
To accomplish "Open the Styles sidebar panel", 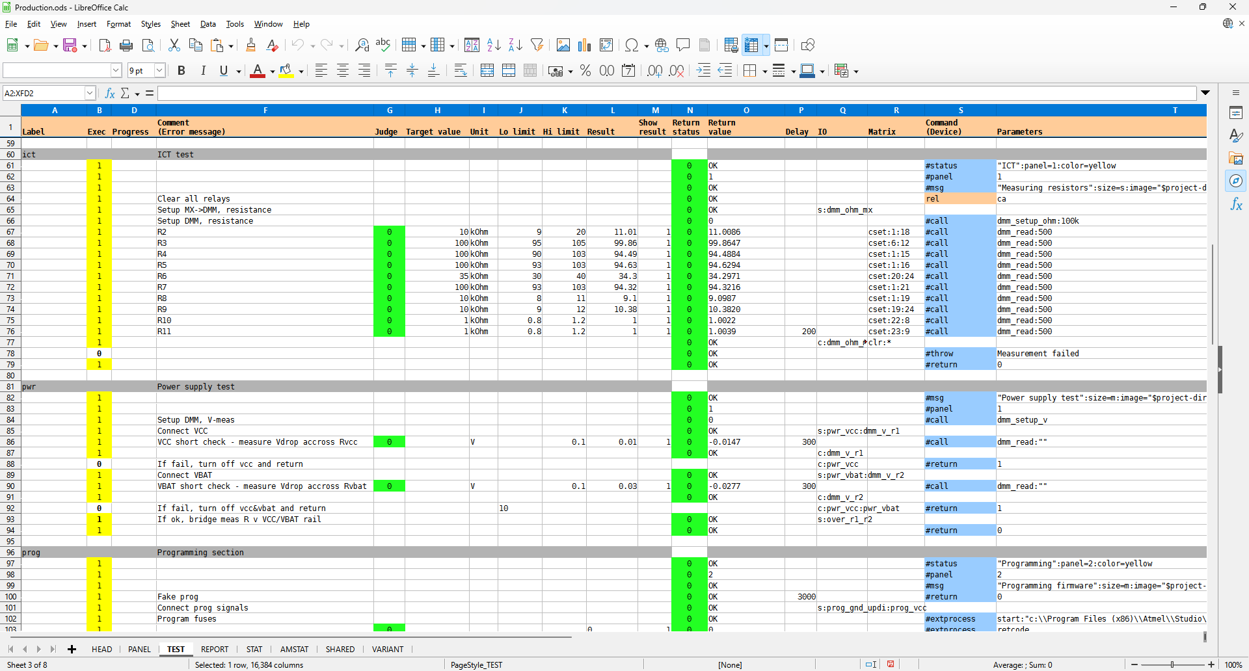I will click(x=1236, y=135).
